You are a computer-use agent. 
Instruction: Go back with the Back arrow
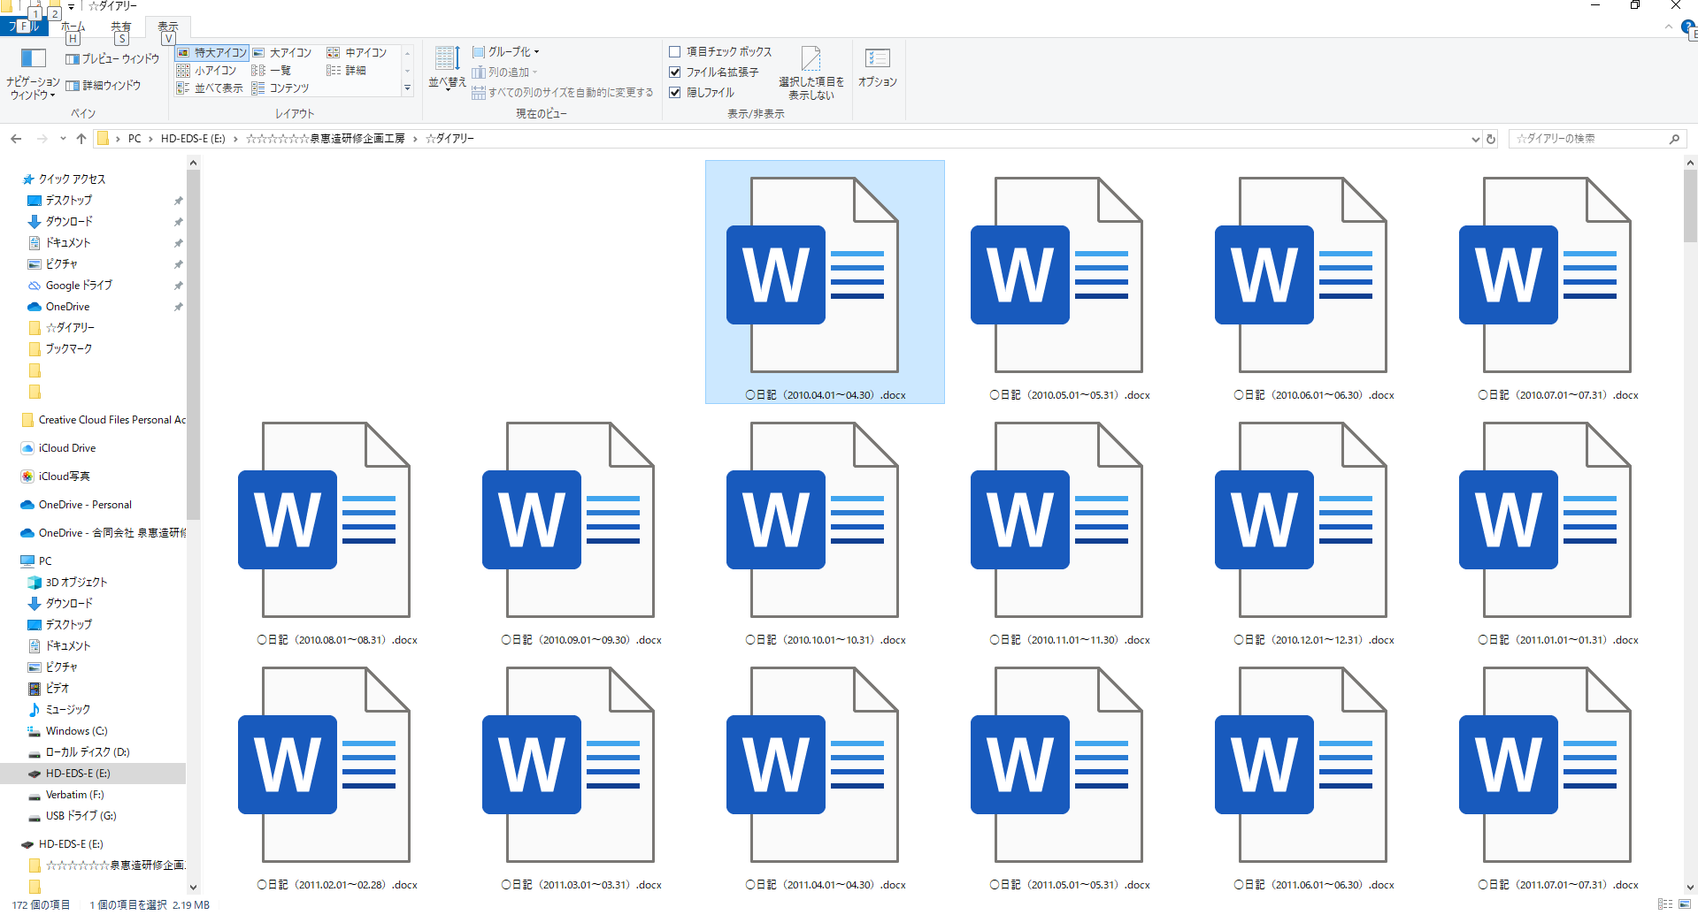pyautogui.click(x=16, y=139)
